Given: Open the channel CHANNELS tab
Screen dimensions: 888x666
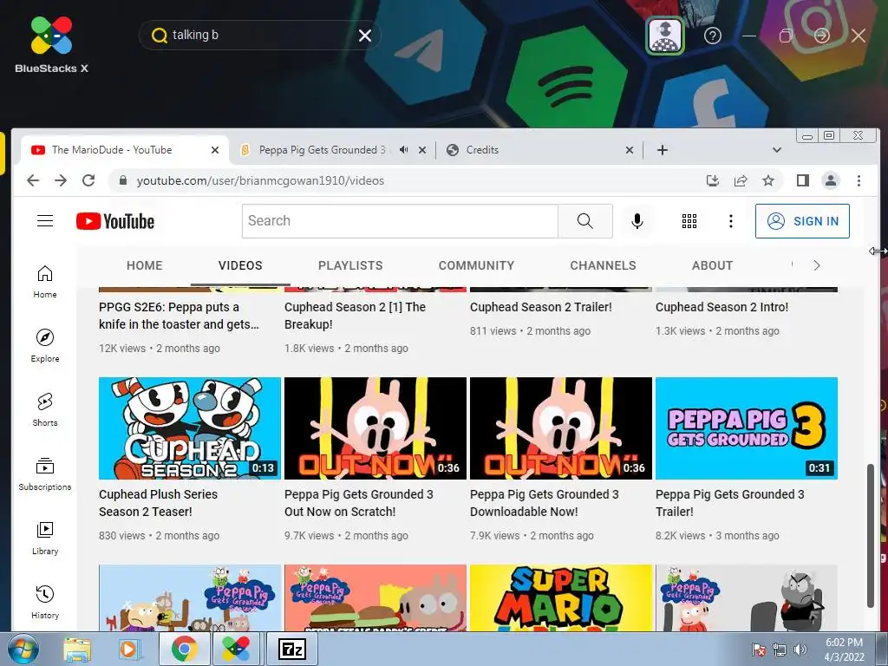Looking at the screenshot, I should 604,265.
